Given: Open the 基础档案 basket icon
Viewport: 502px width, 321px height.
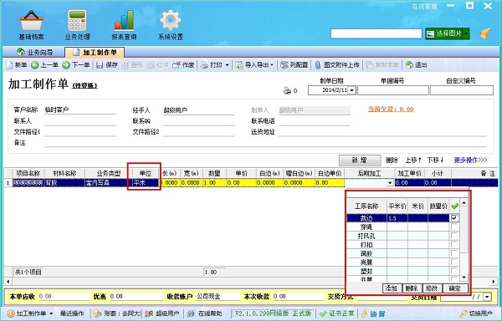Looking at the screenshot, I should point(31,20).
